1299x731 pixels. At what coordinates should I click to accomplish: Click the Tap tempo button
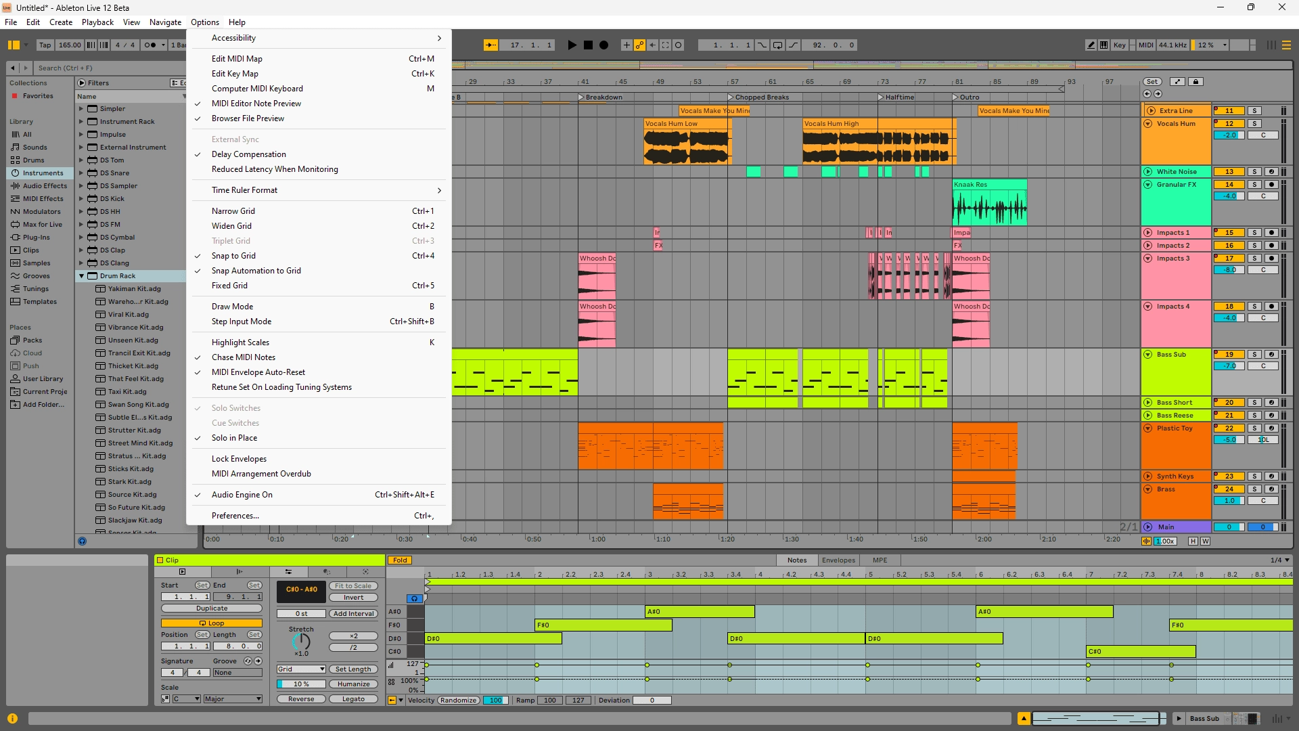pyautogui.click(x=45, y=45)
